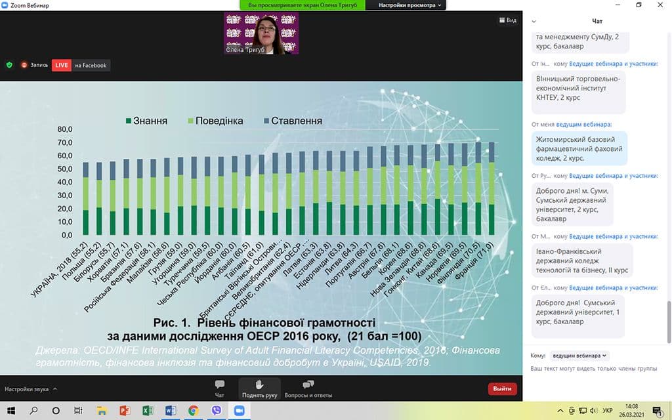Click Івано-Франківський державний коледж message
This screenshot has width=672, height=420.
[582, 261]
